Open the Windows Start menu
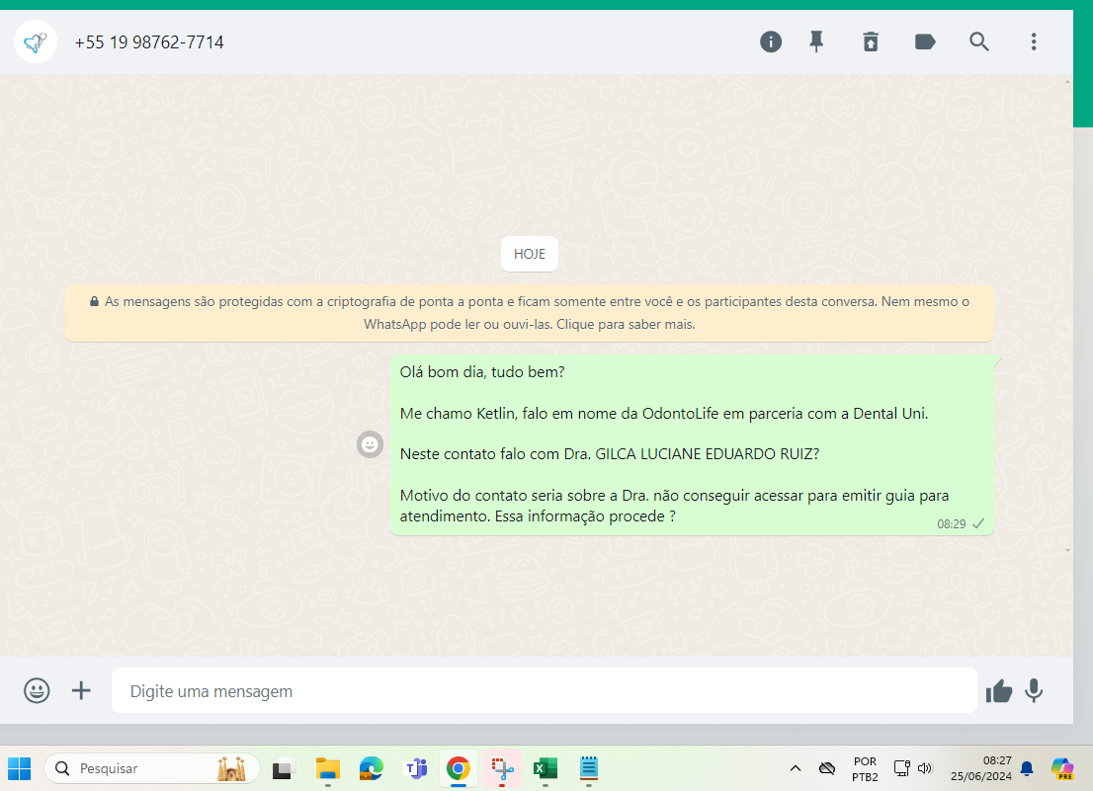Image resolution: width=1093 pixels, height=791 pixels. (x=20, y=768)
